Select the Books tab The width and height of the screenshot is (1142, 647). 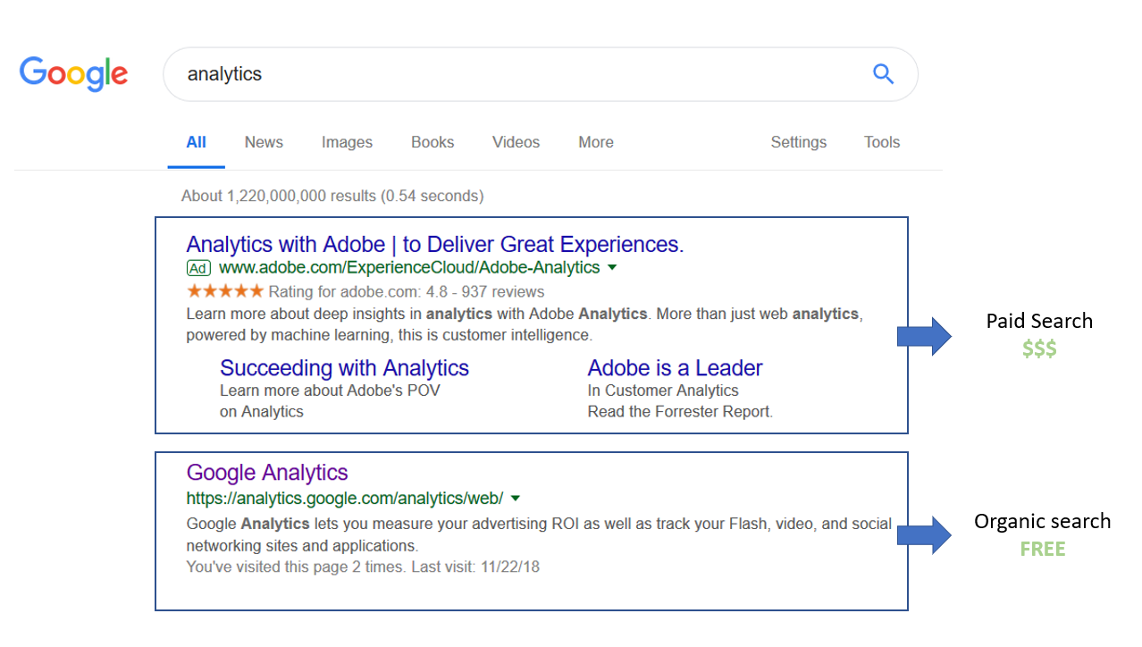pyautogui.click(x=432, y=142)
